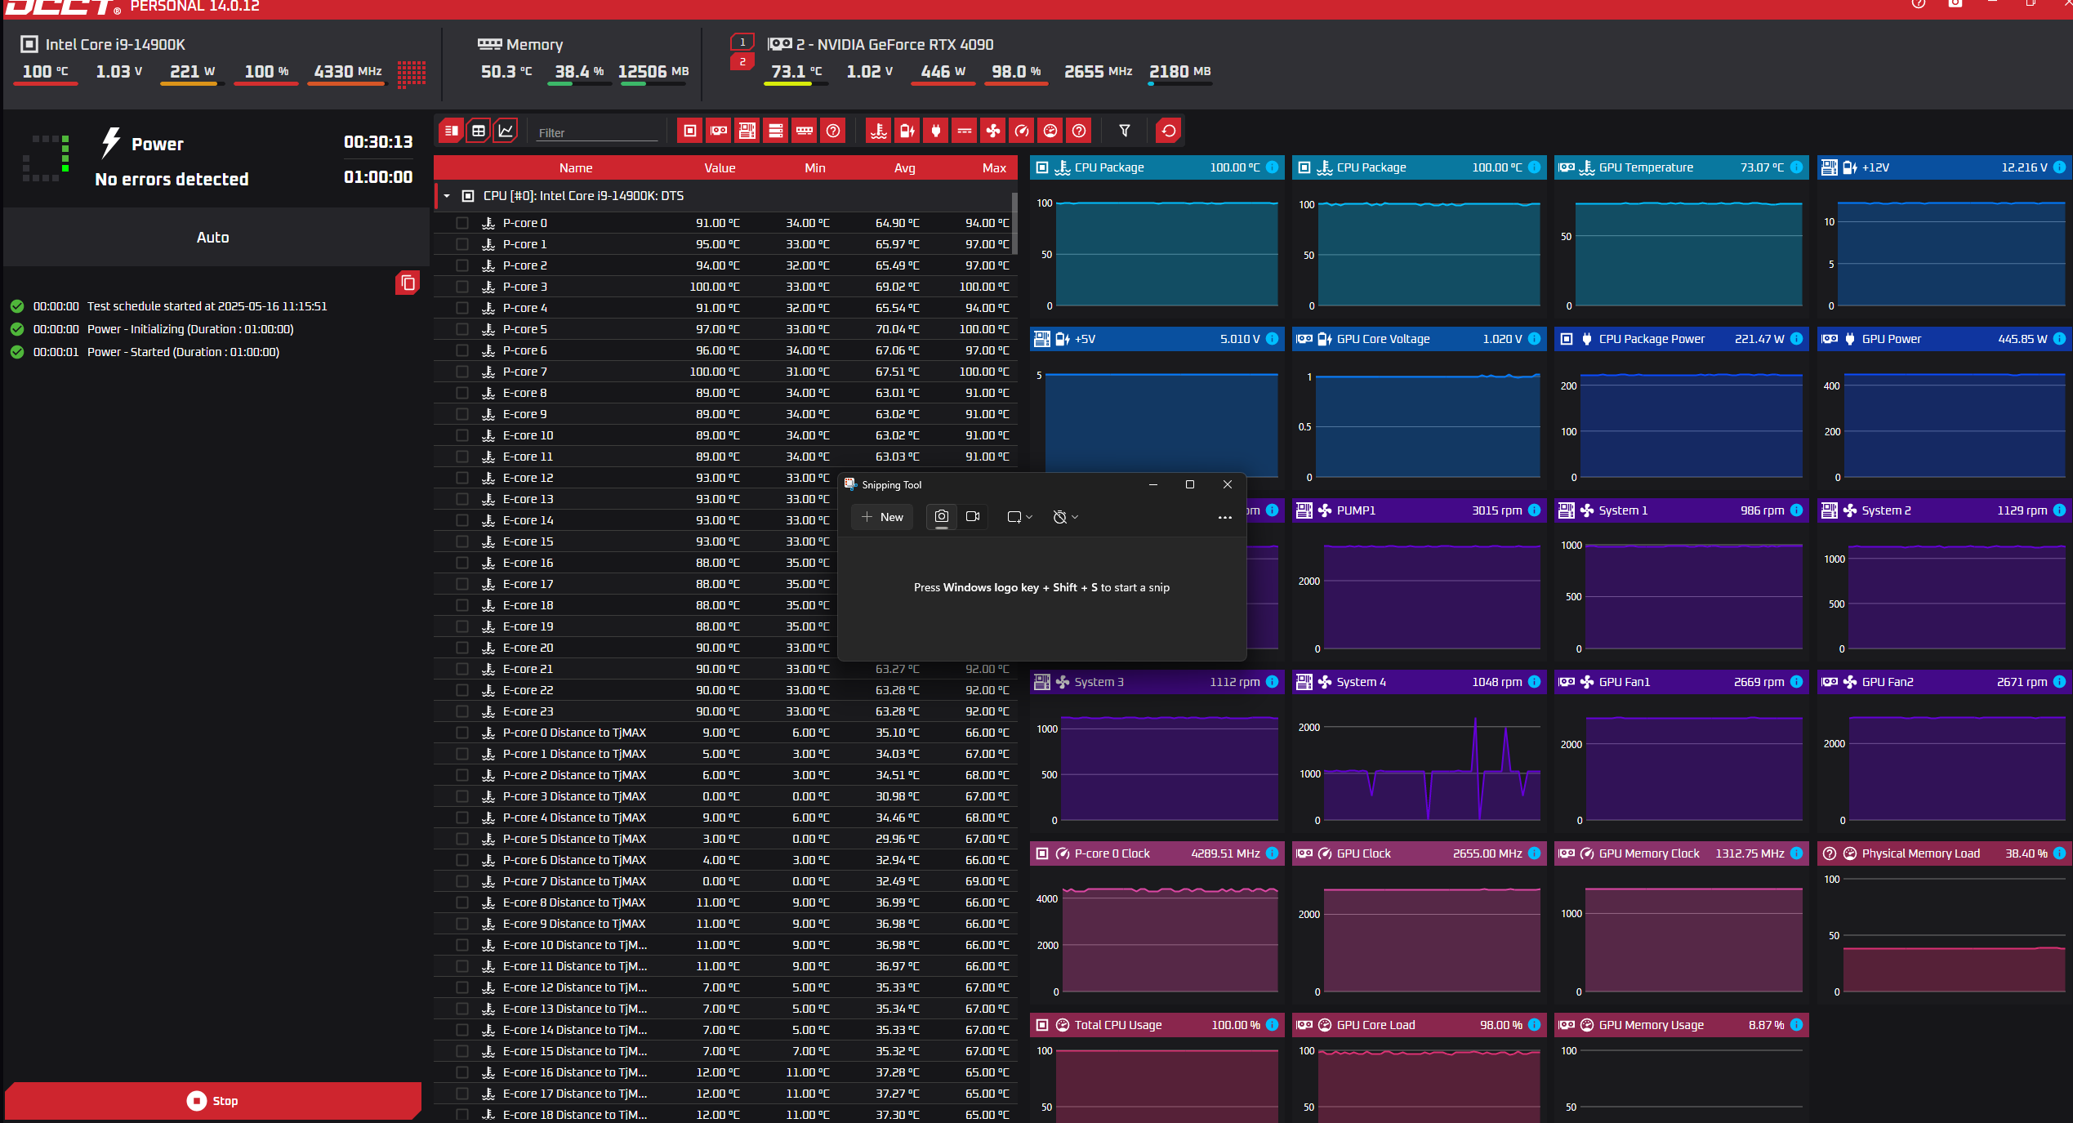2073x1123 pixels.
Task: Select video record mode in Snipping Tool
Action: 973,517
